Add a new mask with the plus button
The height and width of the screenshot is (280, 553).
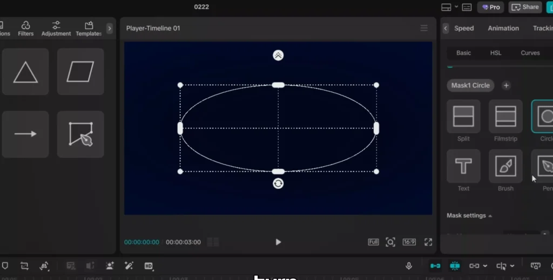[506, 86]
